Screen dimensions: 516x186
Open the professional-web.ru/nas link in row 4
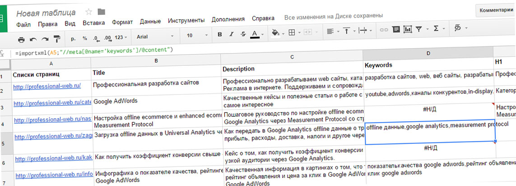click(x=53, y=119)
